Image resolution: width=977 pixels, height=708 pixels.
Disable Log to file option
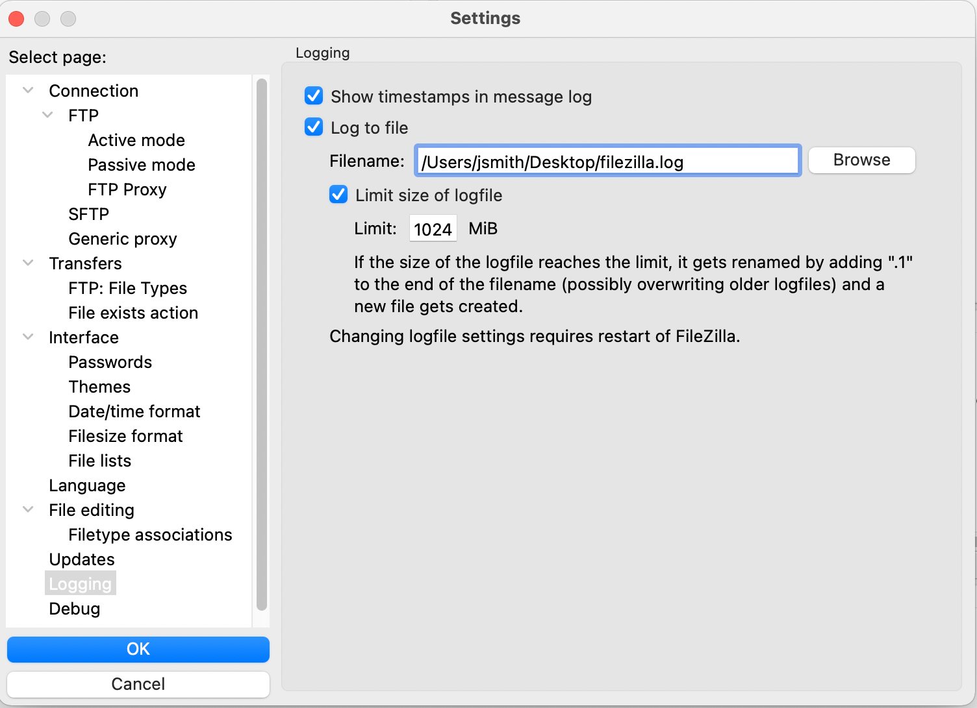(x=314, y=127)
